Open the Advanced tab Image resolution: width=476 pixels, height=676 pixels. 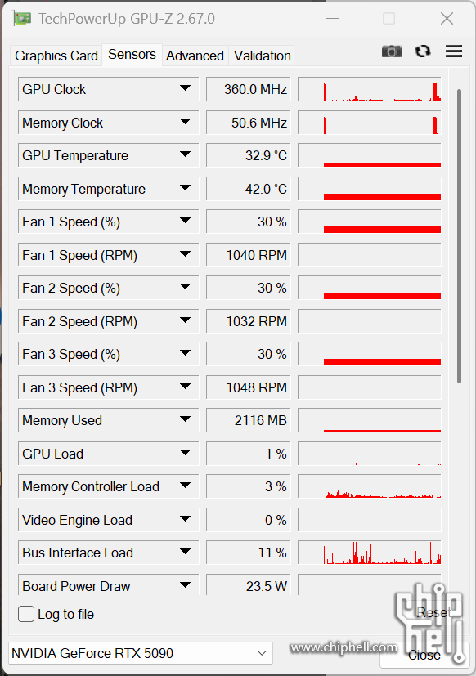[x=195, y=56]
